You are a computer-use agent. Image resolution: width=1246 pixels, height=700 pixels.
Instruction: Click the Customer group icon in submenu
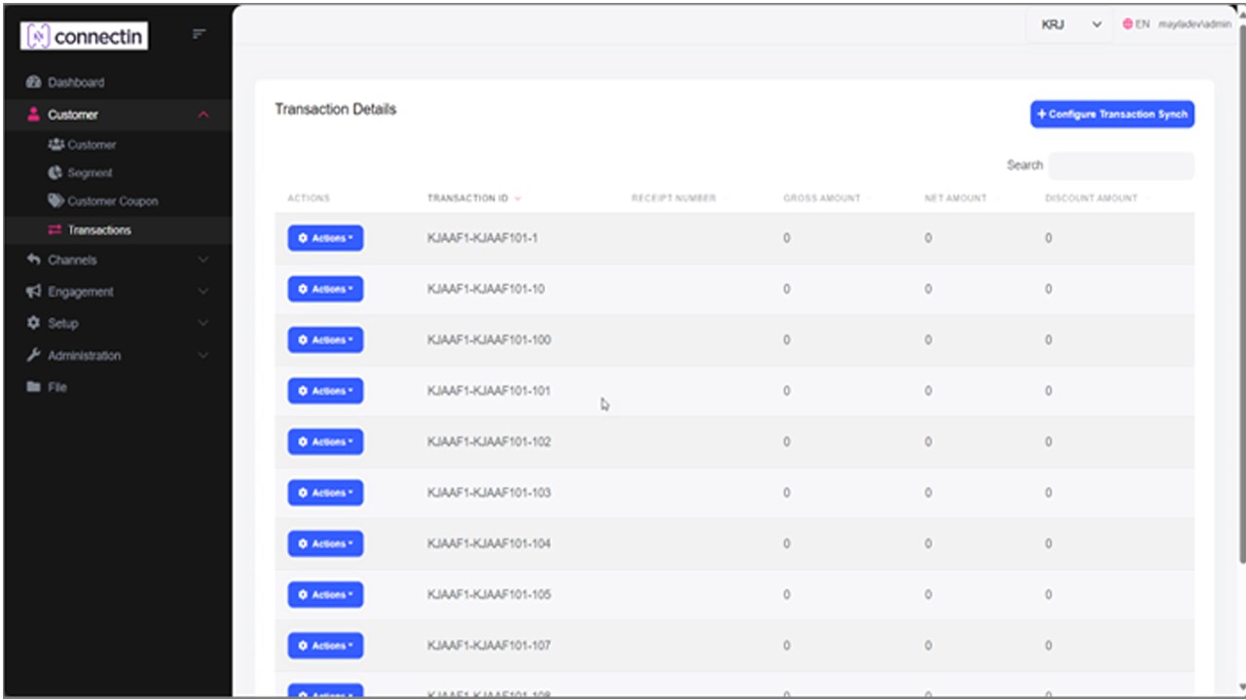(x=55, y=145)
